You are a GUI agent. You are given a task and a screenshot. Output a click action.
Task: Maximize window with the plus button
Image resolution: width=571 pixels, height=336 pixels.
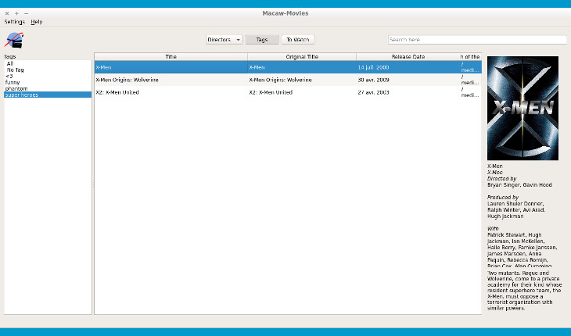point(16,13)
